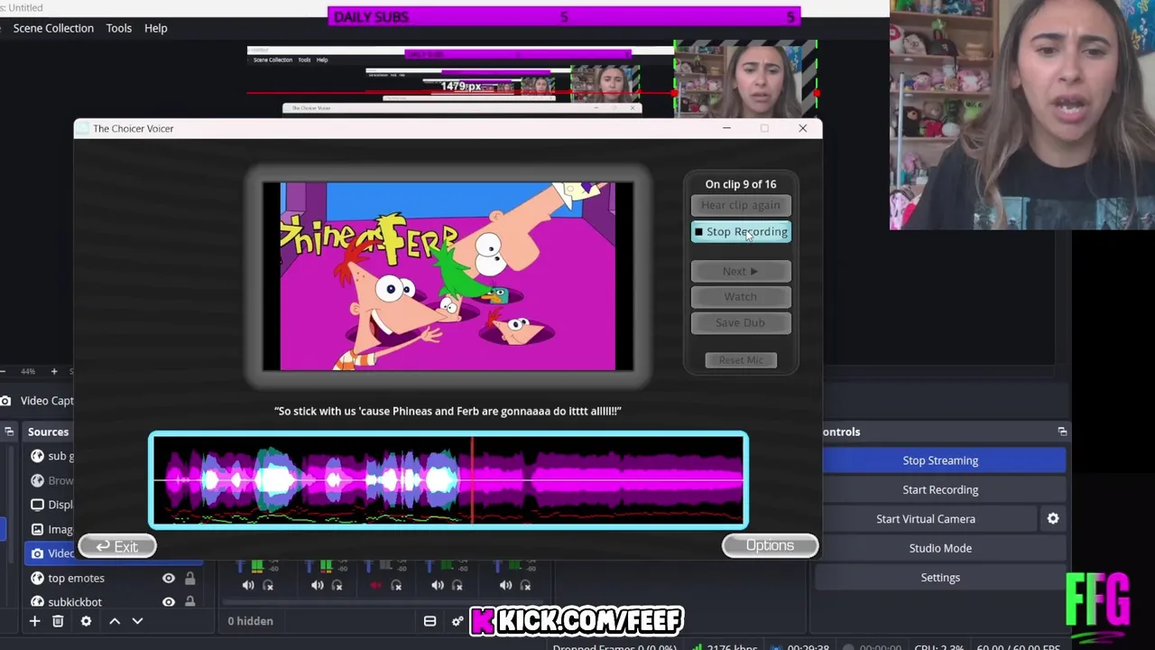Start the OBS Virtual Camera
The width and height of the screenshot is (1155, 650).
tap(926, 519)
